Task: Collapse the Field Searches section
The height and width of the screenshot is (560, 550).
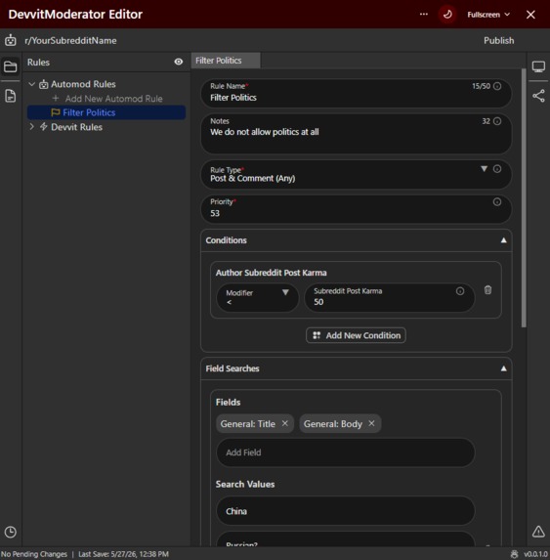Action: (x=503, y=368)
